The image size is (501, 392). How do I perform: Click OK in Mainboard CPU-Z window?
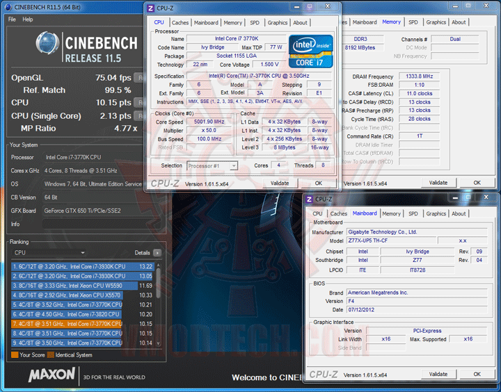477,374
